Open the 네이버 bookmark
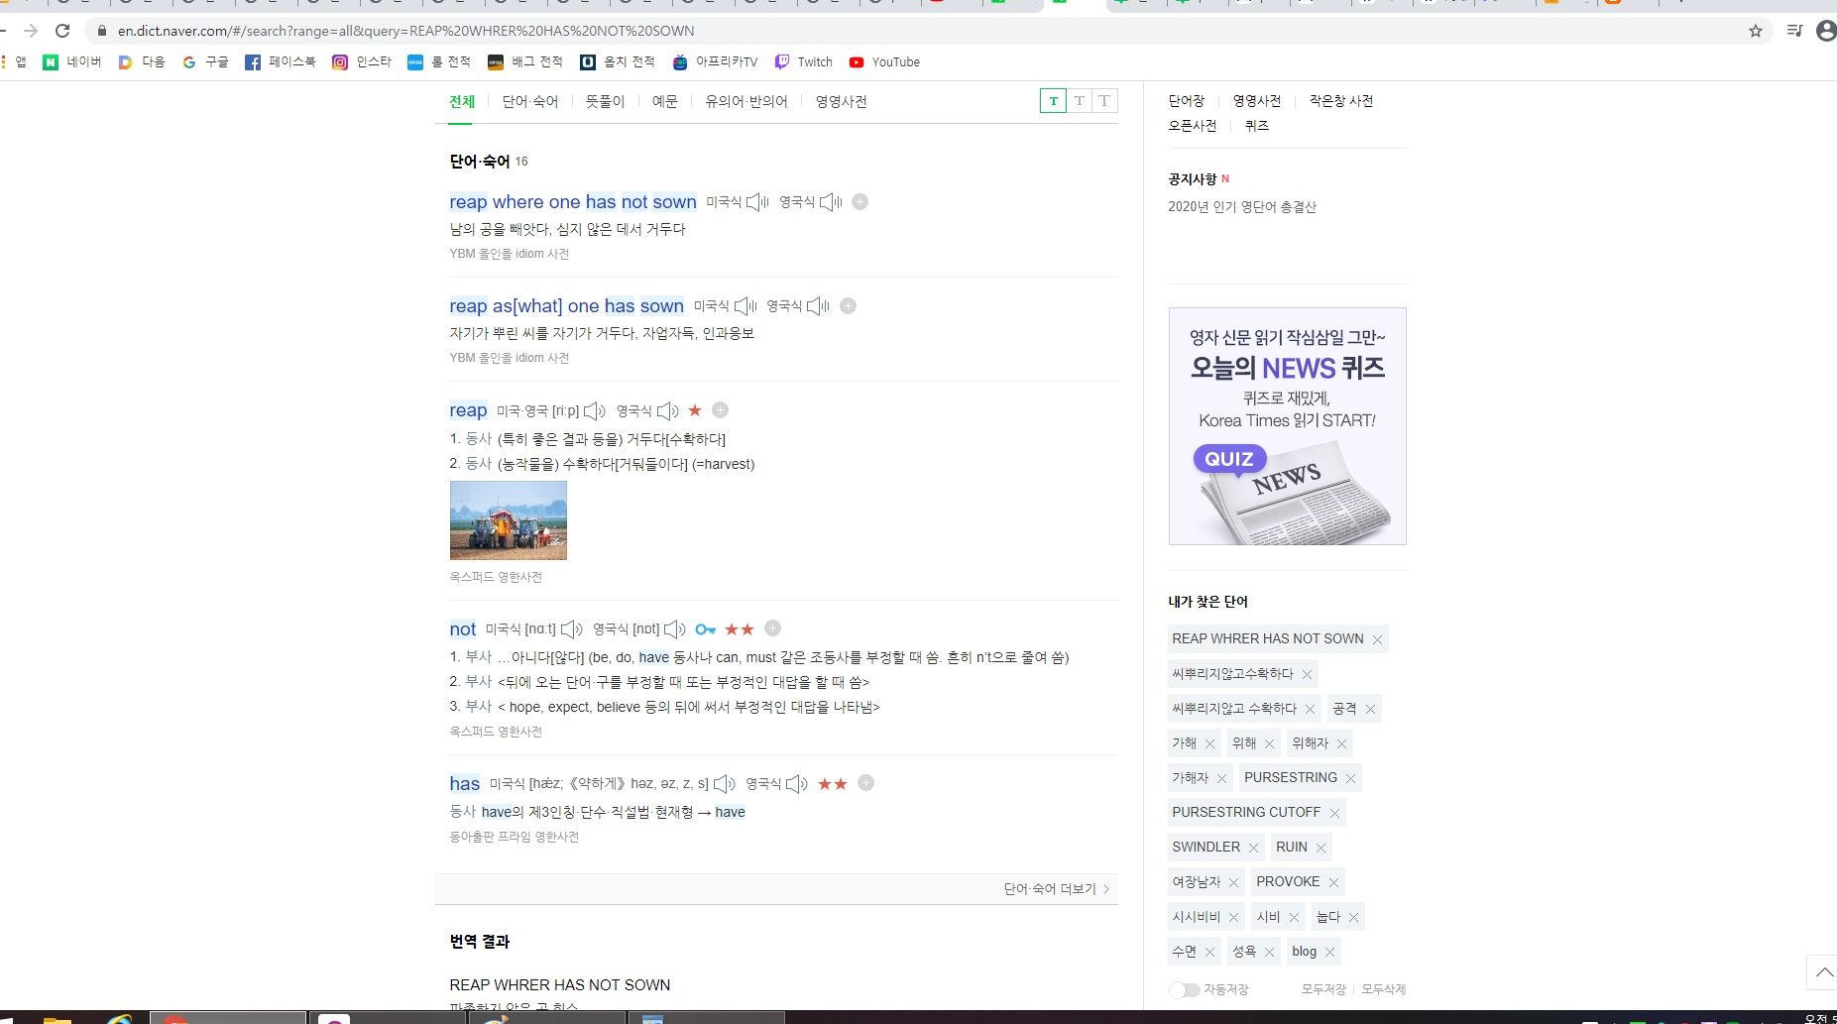This screenshot has height=1024, width=1837. 72,61
